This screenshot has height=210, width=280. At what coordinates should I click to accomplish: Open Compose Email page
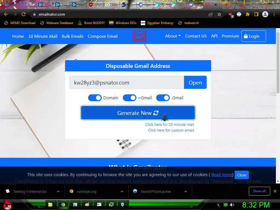(x=103, y=36)
